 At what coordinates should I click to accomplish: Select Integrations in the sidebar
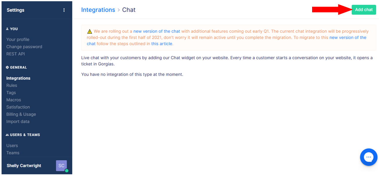tap(18, 78)
